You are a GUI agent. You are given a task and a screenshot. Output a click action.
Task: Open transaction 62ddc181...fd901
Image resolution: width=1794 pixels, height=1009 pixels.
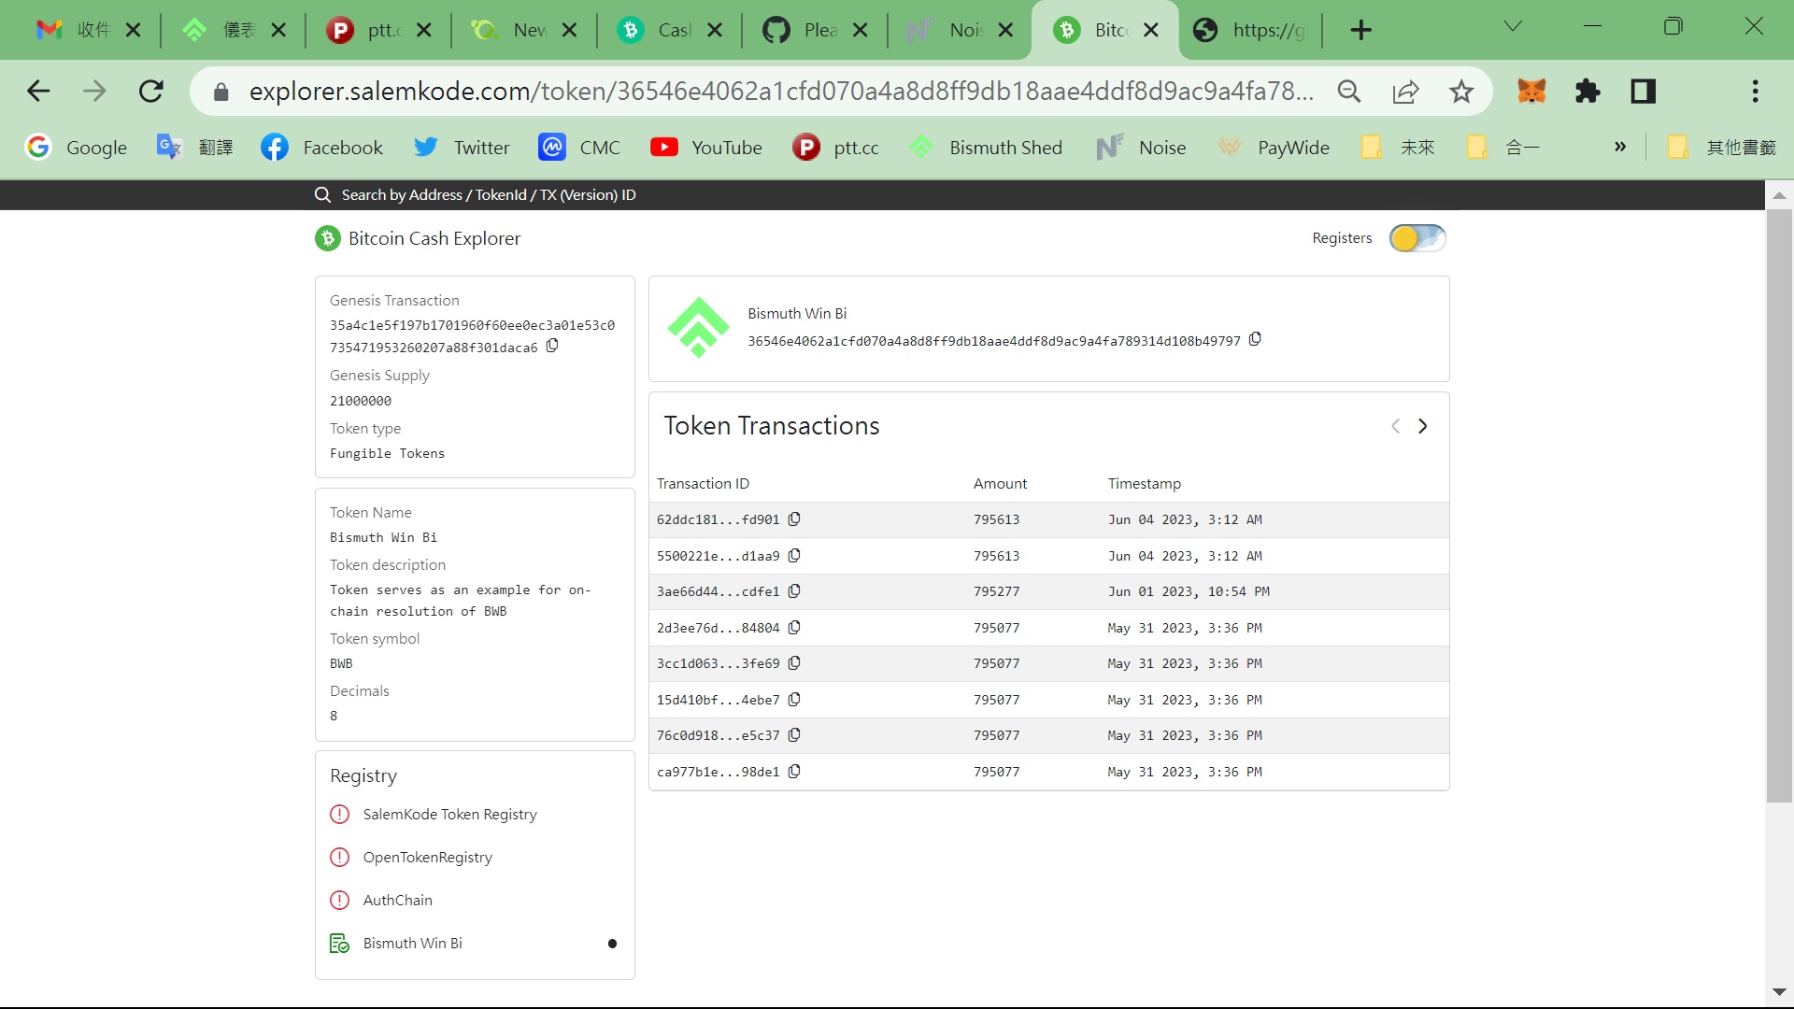[x=718, y=519]
